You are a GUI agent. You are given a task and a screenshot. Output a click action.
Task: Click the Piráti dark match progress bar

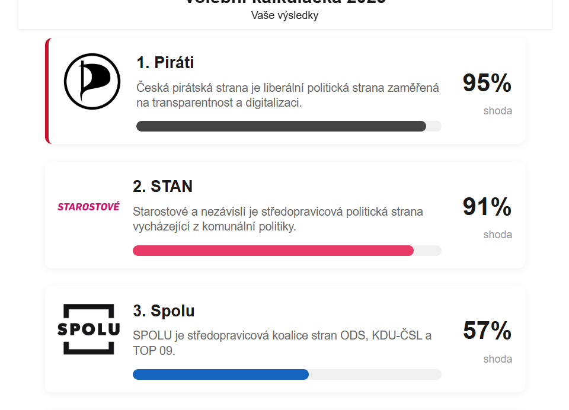coord(281,126)
